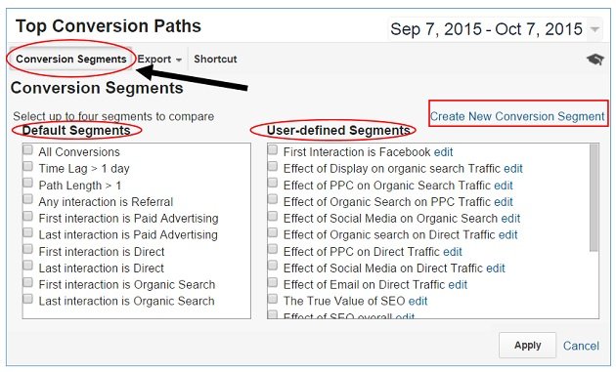Viewport: 616px width, 372px height.
Task: Select the Shortcut menu item
Action: pyautogui.click(x=215, y=59)
